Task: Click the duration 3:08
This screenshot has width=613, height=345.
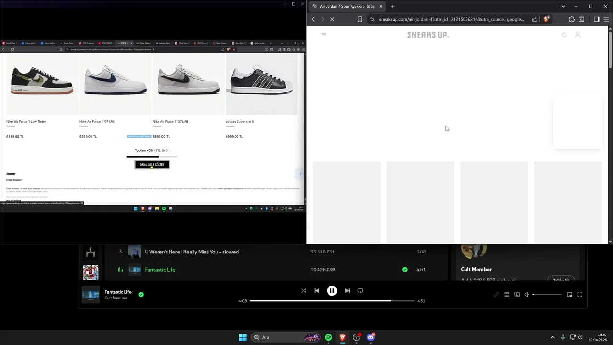Action: point(421,252)
